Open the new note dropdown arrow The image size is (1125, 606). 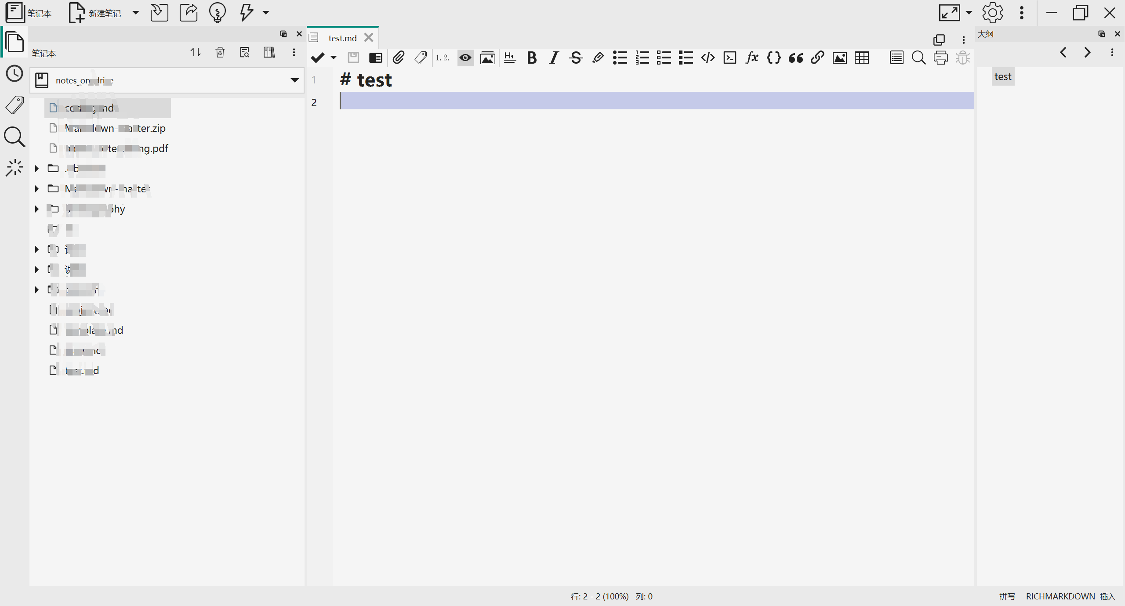[135, 13]
